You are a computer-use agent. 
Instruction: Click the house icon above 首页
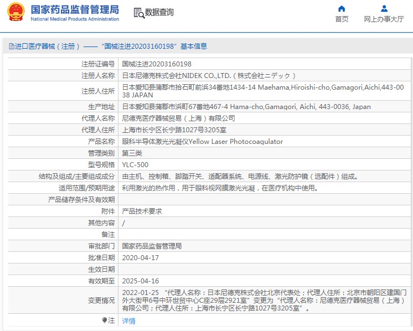coord(342,8)
